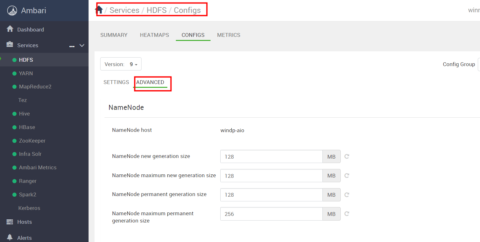480x242 pixels.
Task: Edit NameNode permanent generation size field
Action: (271, 195)
